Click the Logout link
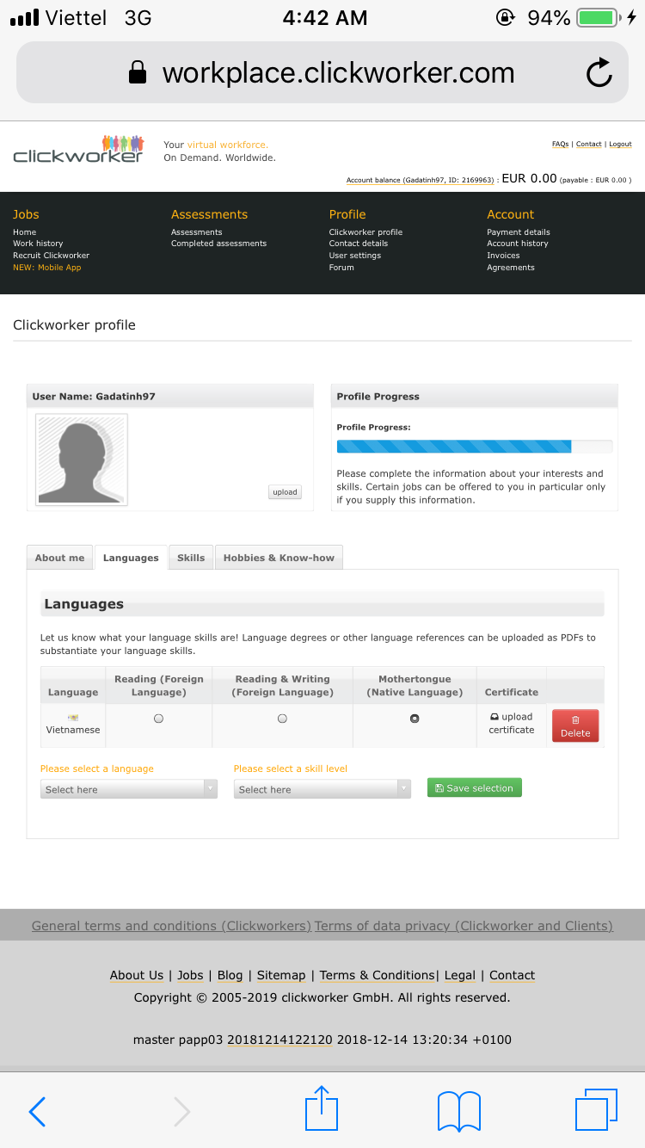The image size is (645, 1148). pos(620,144)
